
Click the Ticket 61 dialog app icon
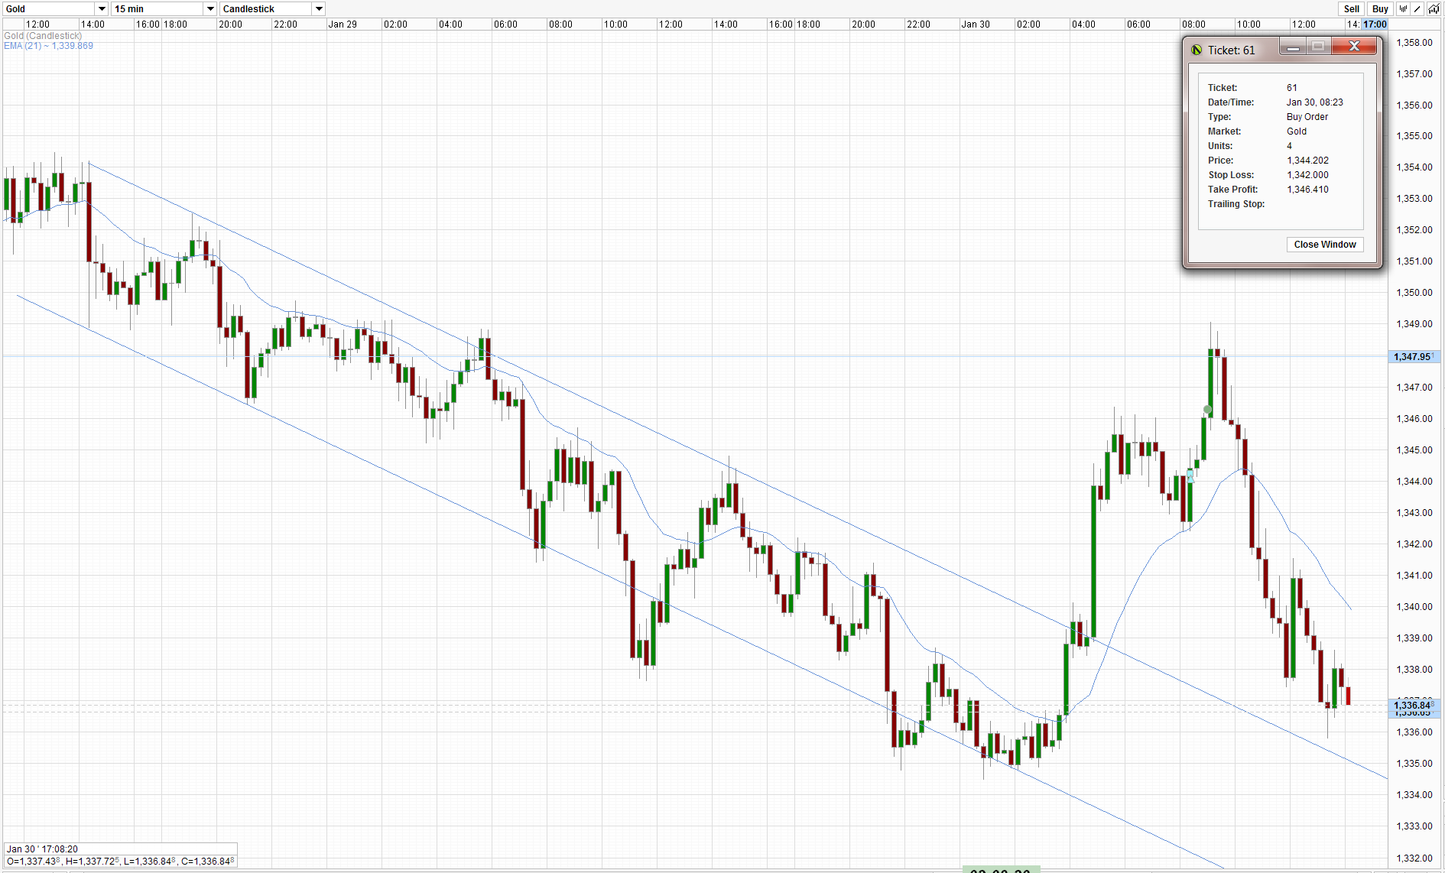[x=1197, y=50]
